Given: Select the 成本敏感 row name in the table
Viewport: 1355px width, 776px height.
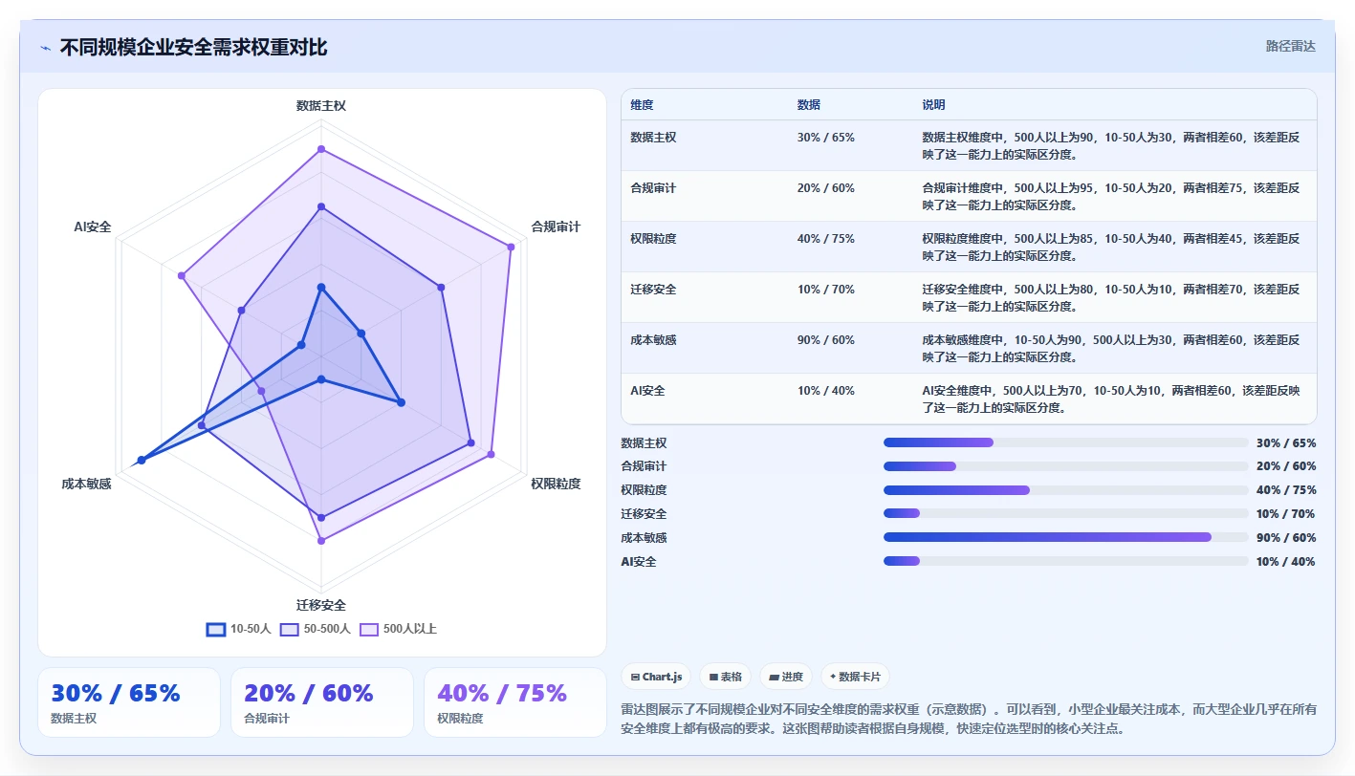Looking at the screenshot, I should point(653,340).
